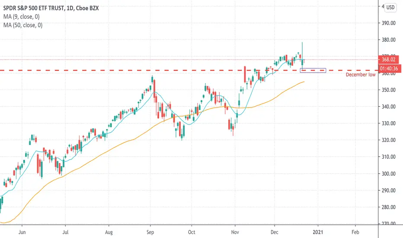This screenshot has width=403, height=238.
Task: Click the 368.02 current price label
Action: tap(388, 60)
